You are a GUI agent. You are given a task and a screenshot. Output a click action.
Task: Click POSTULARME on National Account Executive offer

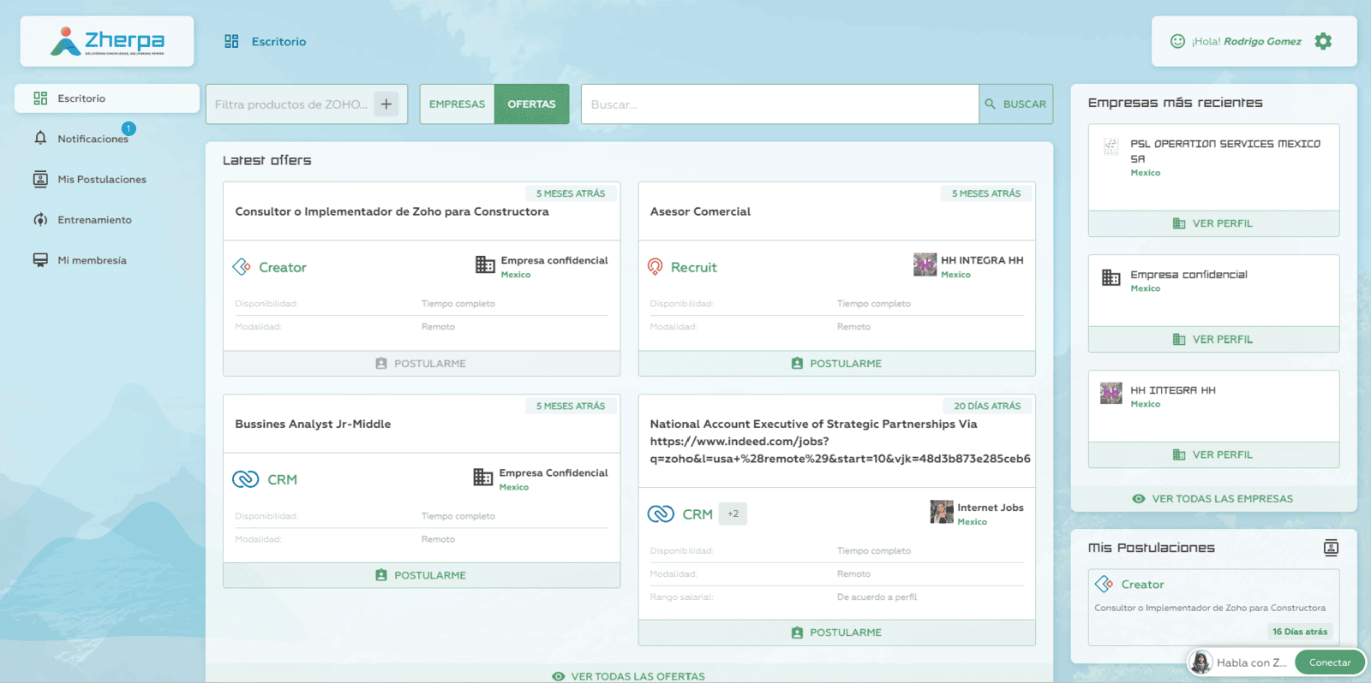[837, 633]
